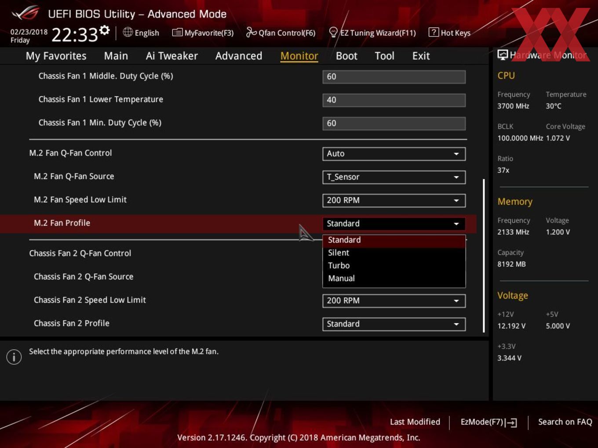Select Chassis Fan 2 Q-Fan Control label
This screenshot has width=598, height=448.
pos(80,253)
